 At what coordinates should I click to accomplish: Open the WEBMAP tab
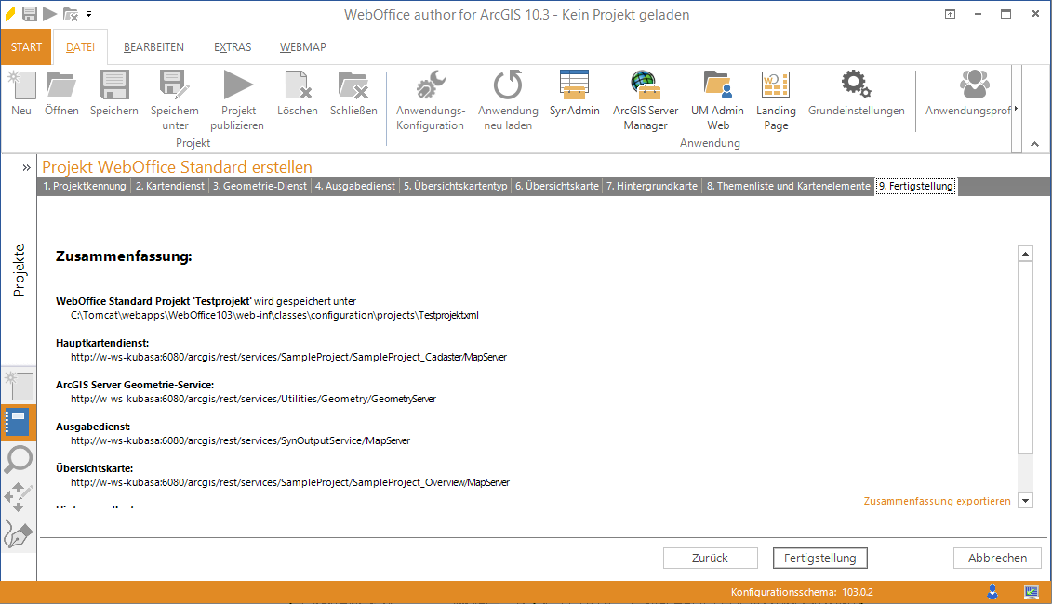click(x=302, y=46)
